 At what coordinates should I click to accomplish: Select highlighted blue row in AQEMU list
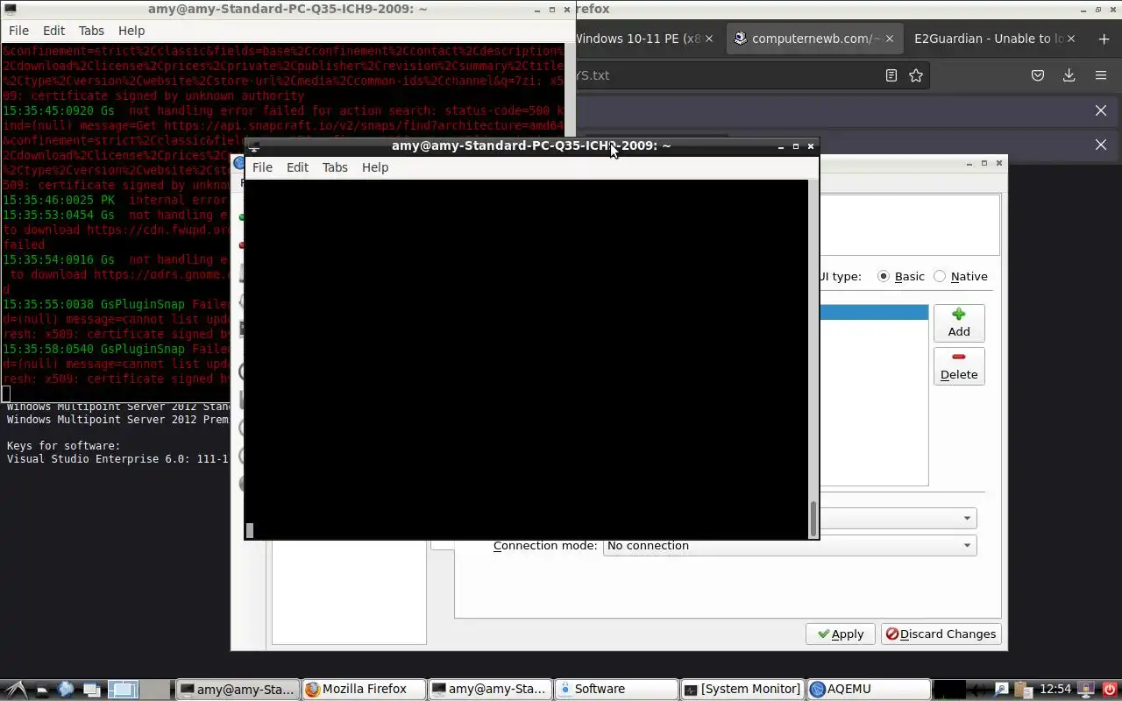tap(873, 313)
